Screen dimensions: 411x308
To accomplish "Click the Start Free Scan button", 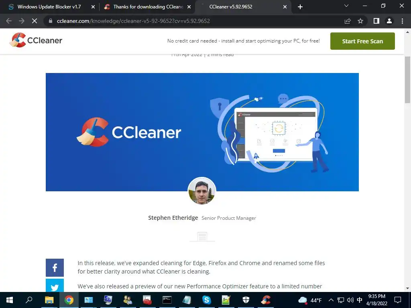I will [362, 41].
